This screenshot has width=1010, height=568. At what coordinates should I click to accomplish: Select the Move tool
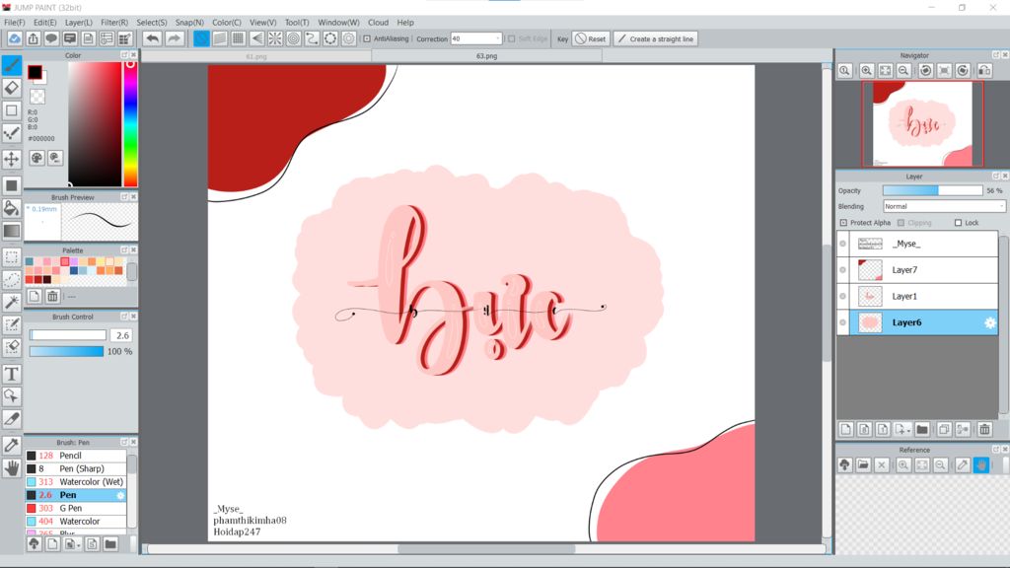12,159
